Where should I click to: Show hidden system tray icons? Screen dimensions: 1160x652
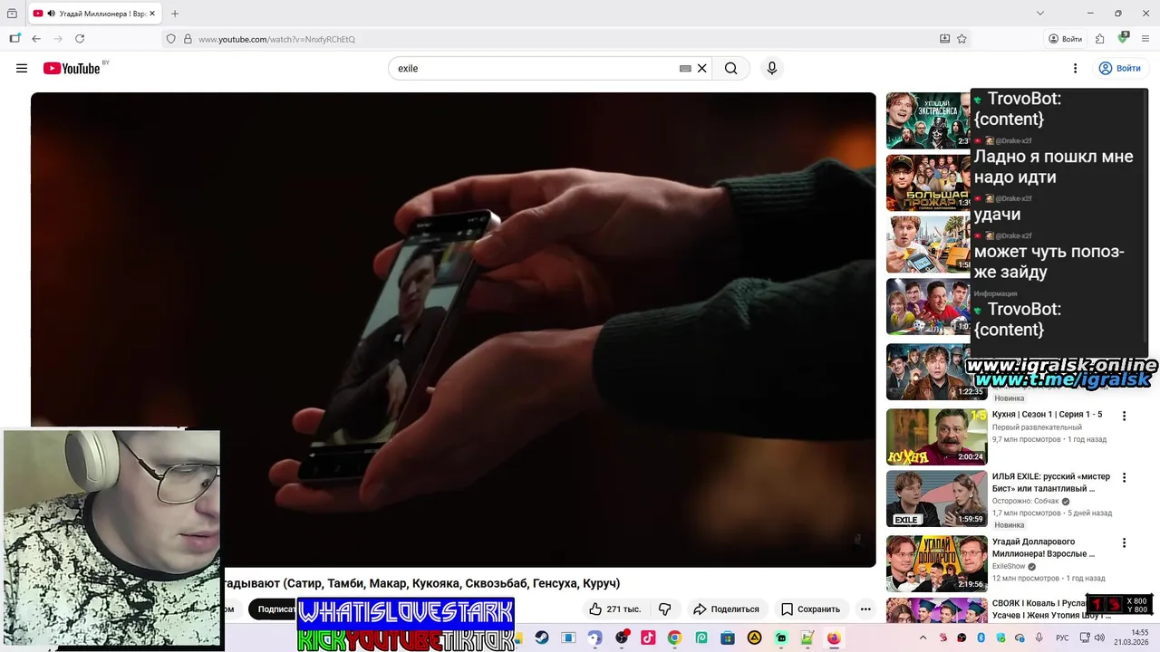click(924, 638)
